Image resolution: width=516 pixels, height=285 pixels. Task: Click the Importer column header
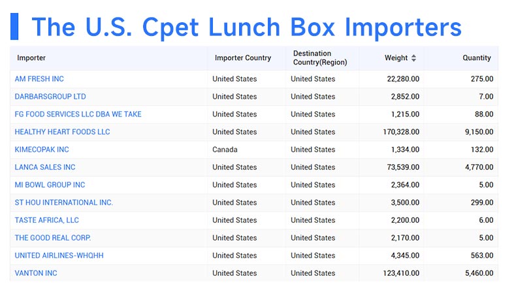point(31,58)
